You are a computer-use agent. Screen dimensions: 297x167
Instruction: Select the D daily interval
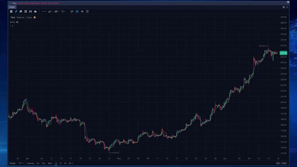[x=61, y=163]
